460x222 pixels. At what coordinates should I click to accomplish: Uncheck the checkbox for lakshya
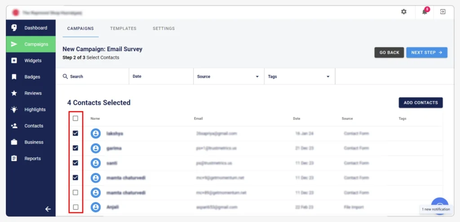pos(75,133)
